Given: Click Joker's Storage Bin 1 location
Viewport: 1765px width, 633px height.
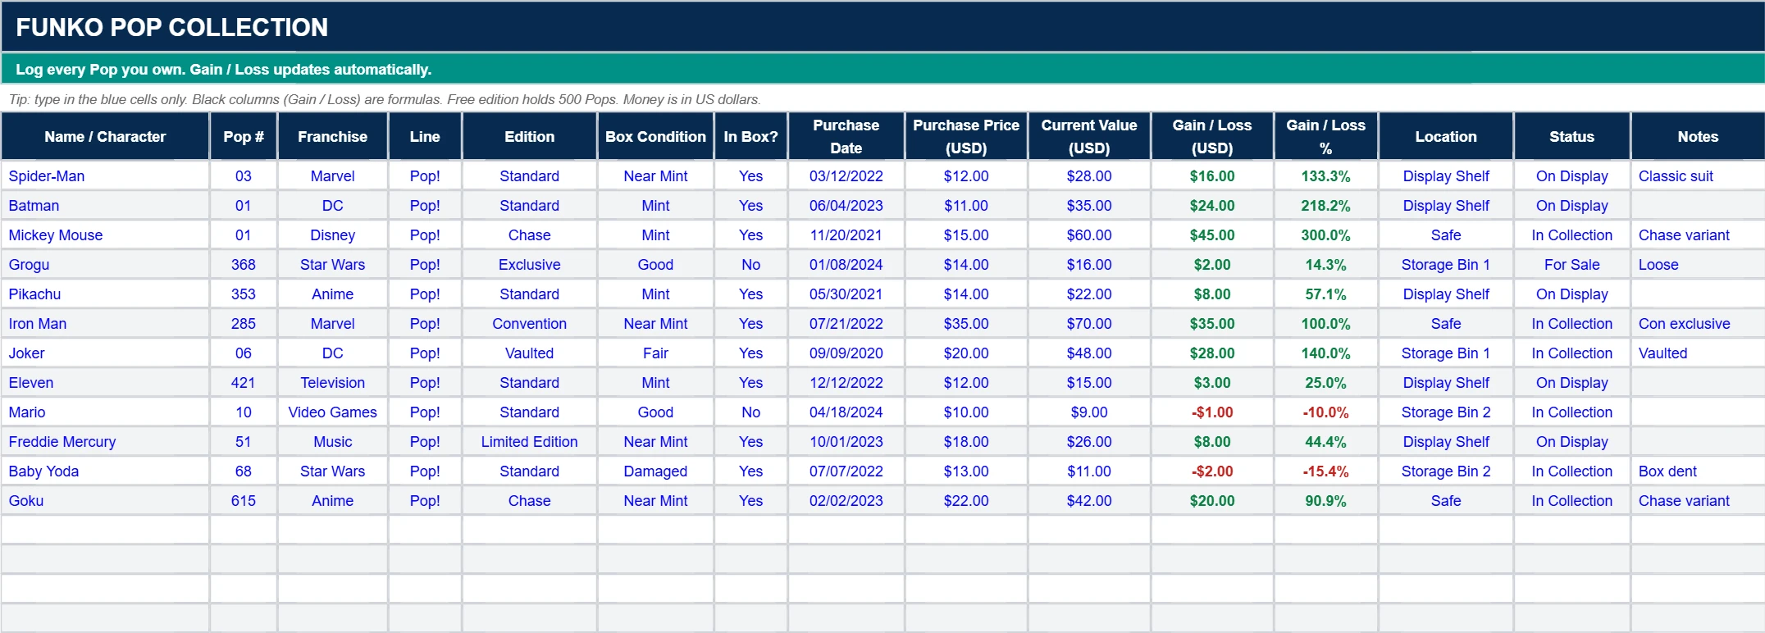Looking at the screenshot, I should click(x=1446, y=353).
